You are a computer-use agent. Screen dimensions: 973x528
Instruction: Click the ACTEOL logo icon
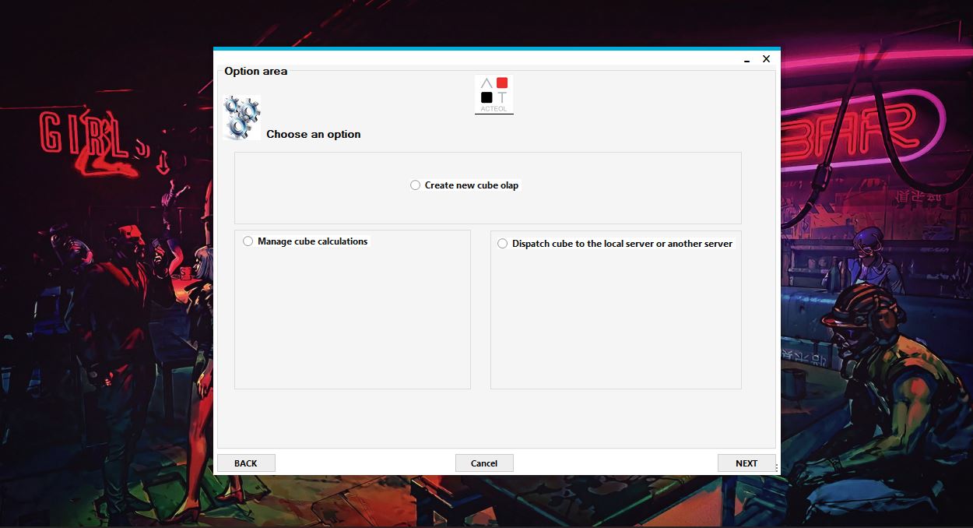494,94
